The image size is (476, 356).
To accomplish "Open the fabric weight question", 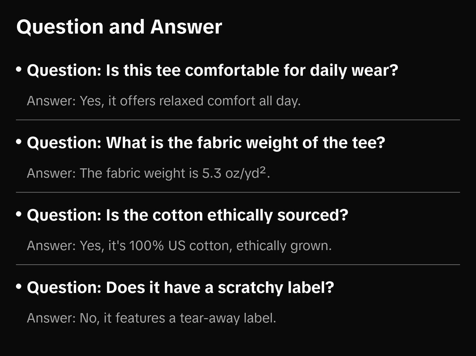I will click(206, 143).
